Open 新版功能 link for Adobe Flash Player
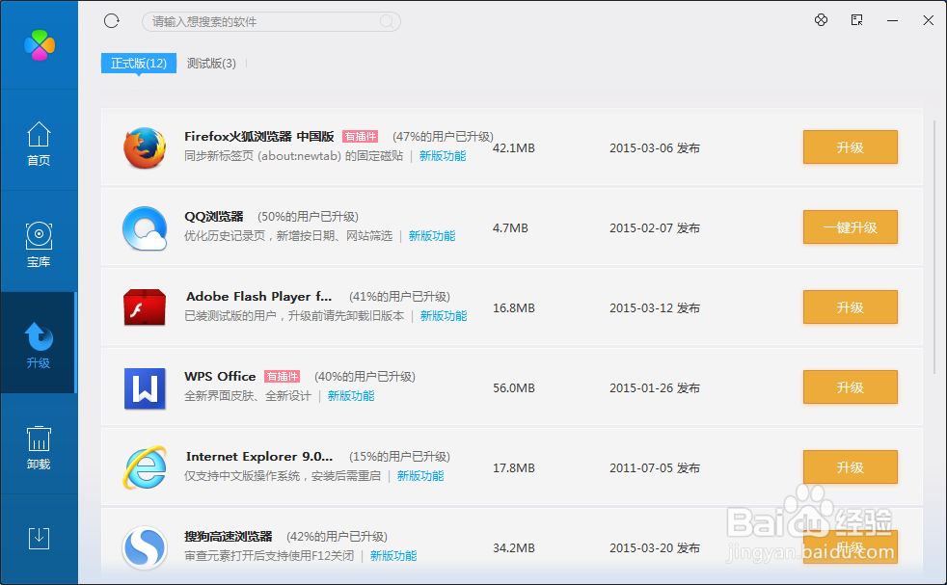 pos(444,316)
